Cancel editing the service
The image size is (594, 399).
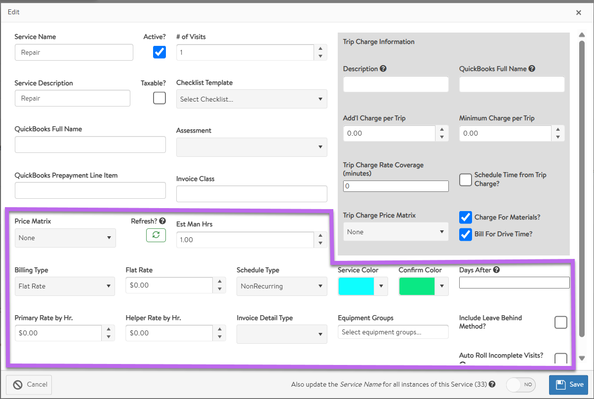(29, 385)
